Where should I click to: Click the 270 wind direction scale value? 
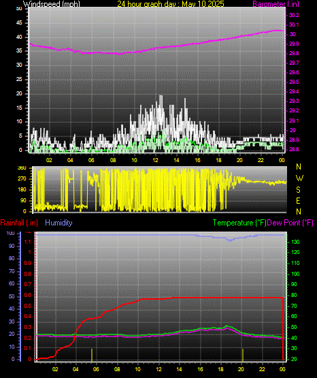[22, 179]
